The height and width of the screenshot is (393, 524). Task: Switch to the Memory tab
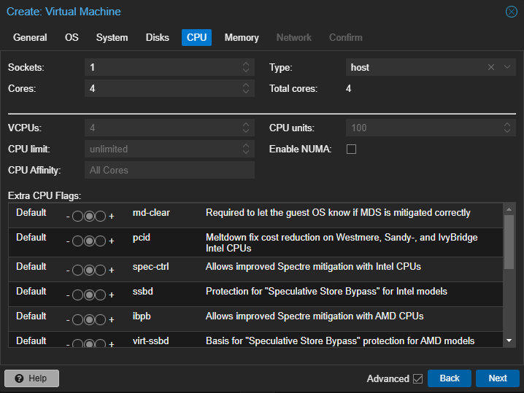[x=242, y=37]
